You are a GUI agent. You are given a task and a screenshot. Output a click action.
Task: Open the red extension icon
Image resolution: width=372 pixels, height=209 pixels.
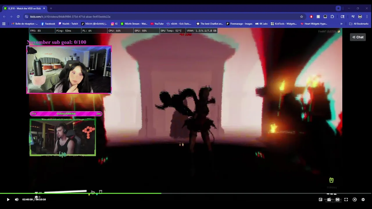point(311,17)
